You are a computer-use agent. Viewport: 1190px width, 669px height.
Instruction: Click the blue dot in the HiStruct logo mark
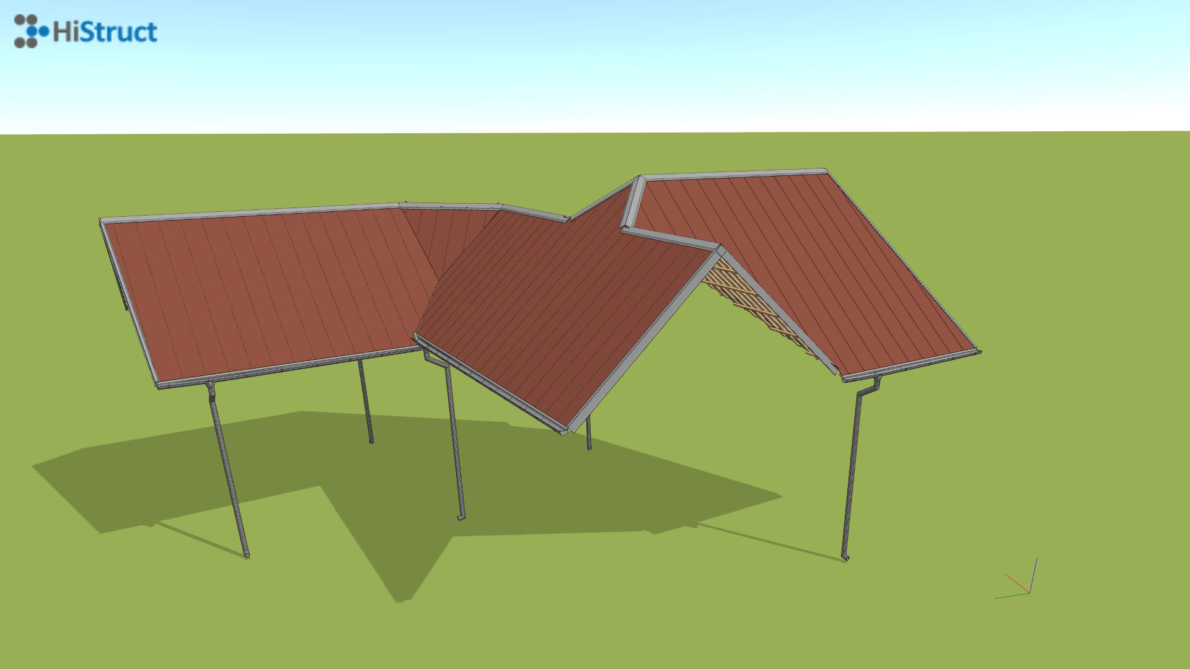coord(30,31)
